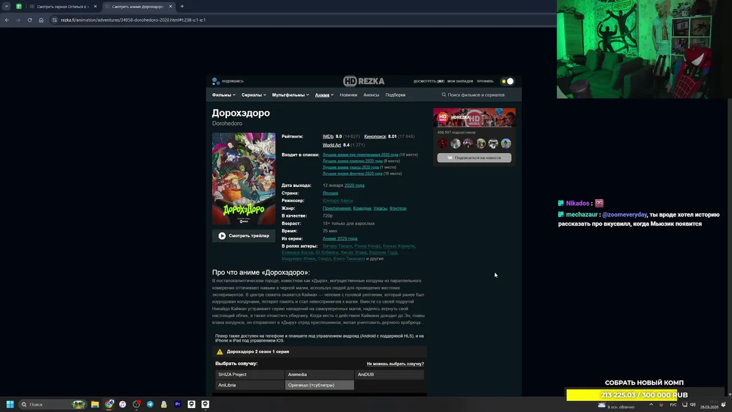Image resolution: width=732 pixels, height=412 pixels.
Task: Open the Windows Start menu
Action: tap(10, 405)
